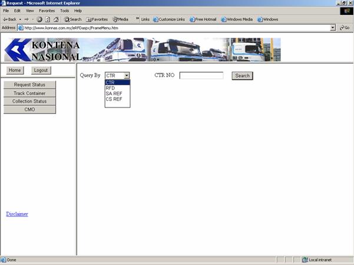
Task: Open the Free Hotmail link shortcut
Action: pyautogui.click(x=203, y=19)
